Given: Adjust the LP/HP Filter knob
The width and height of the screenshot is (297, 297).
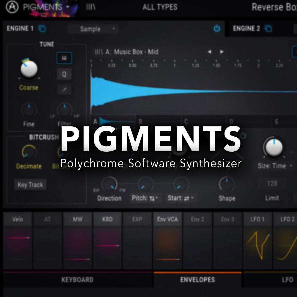Looking at the screenshot, I should [65, 110].
